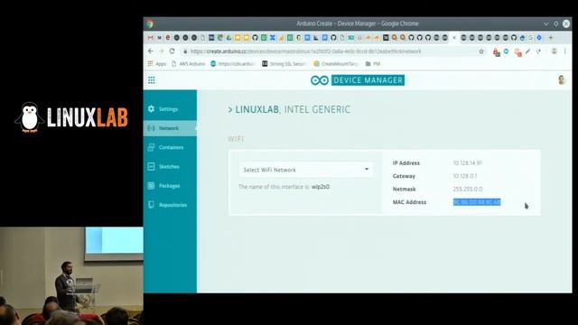Click the Arduino infinity logo
Screen dimensions: 578x325
click(319, 80)
